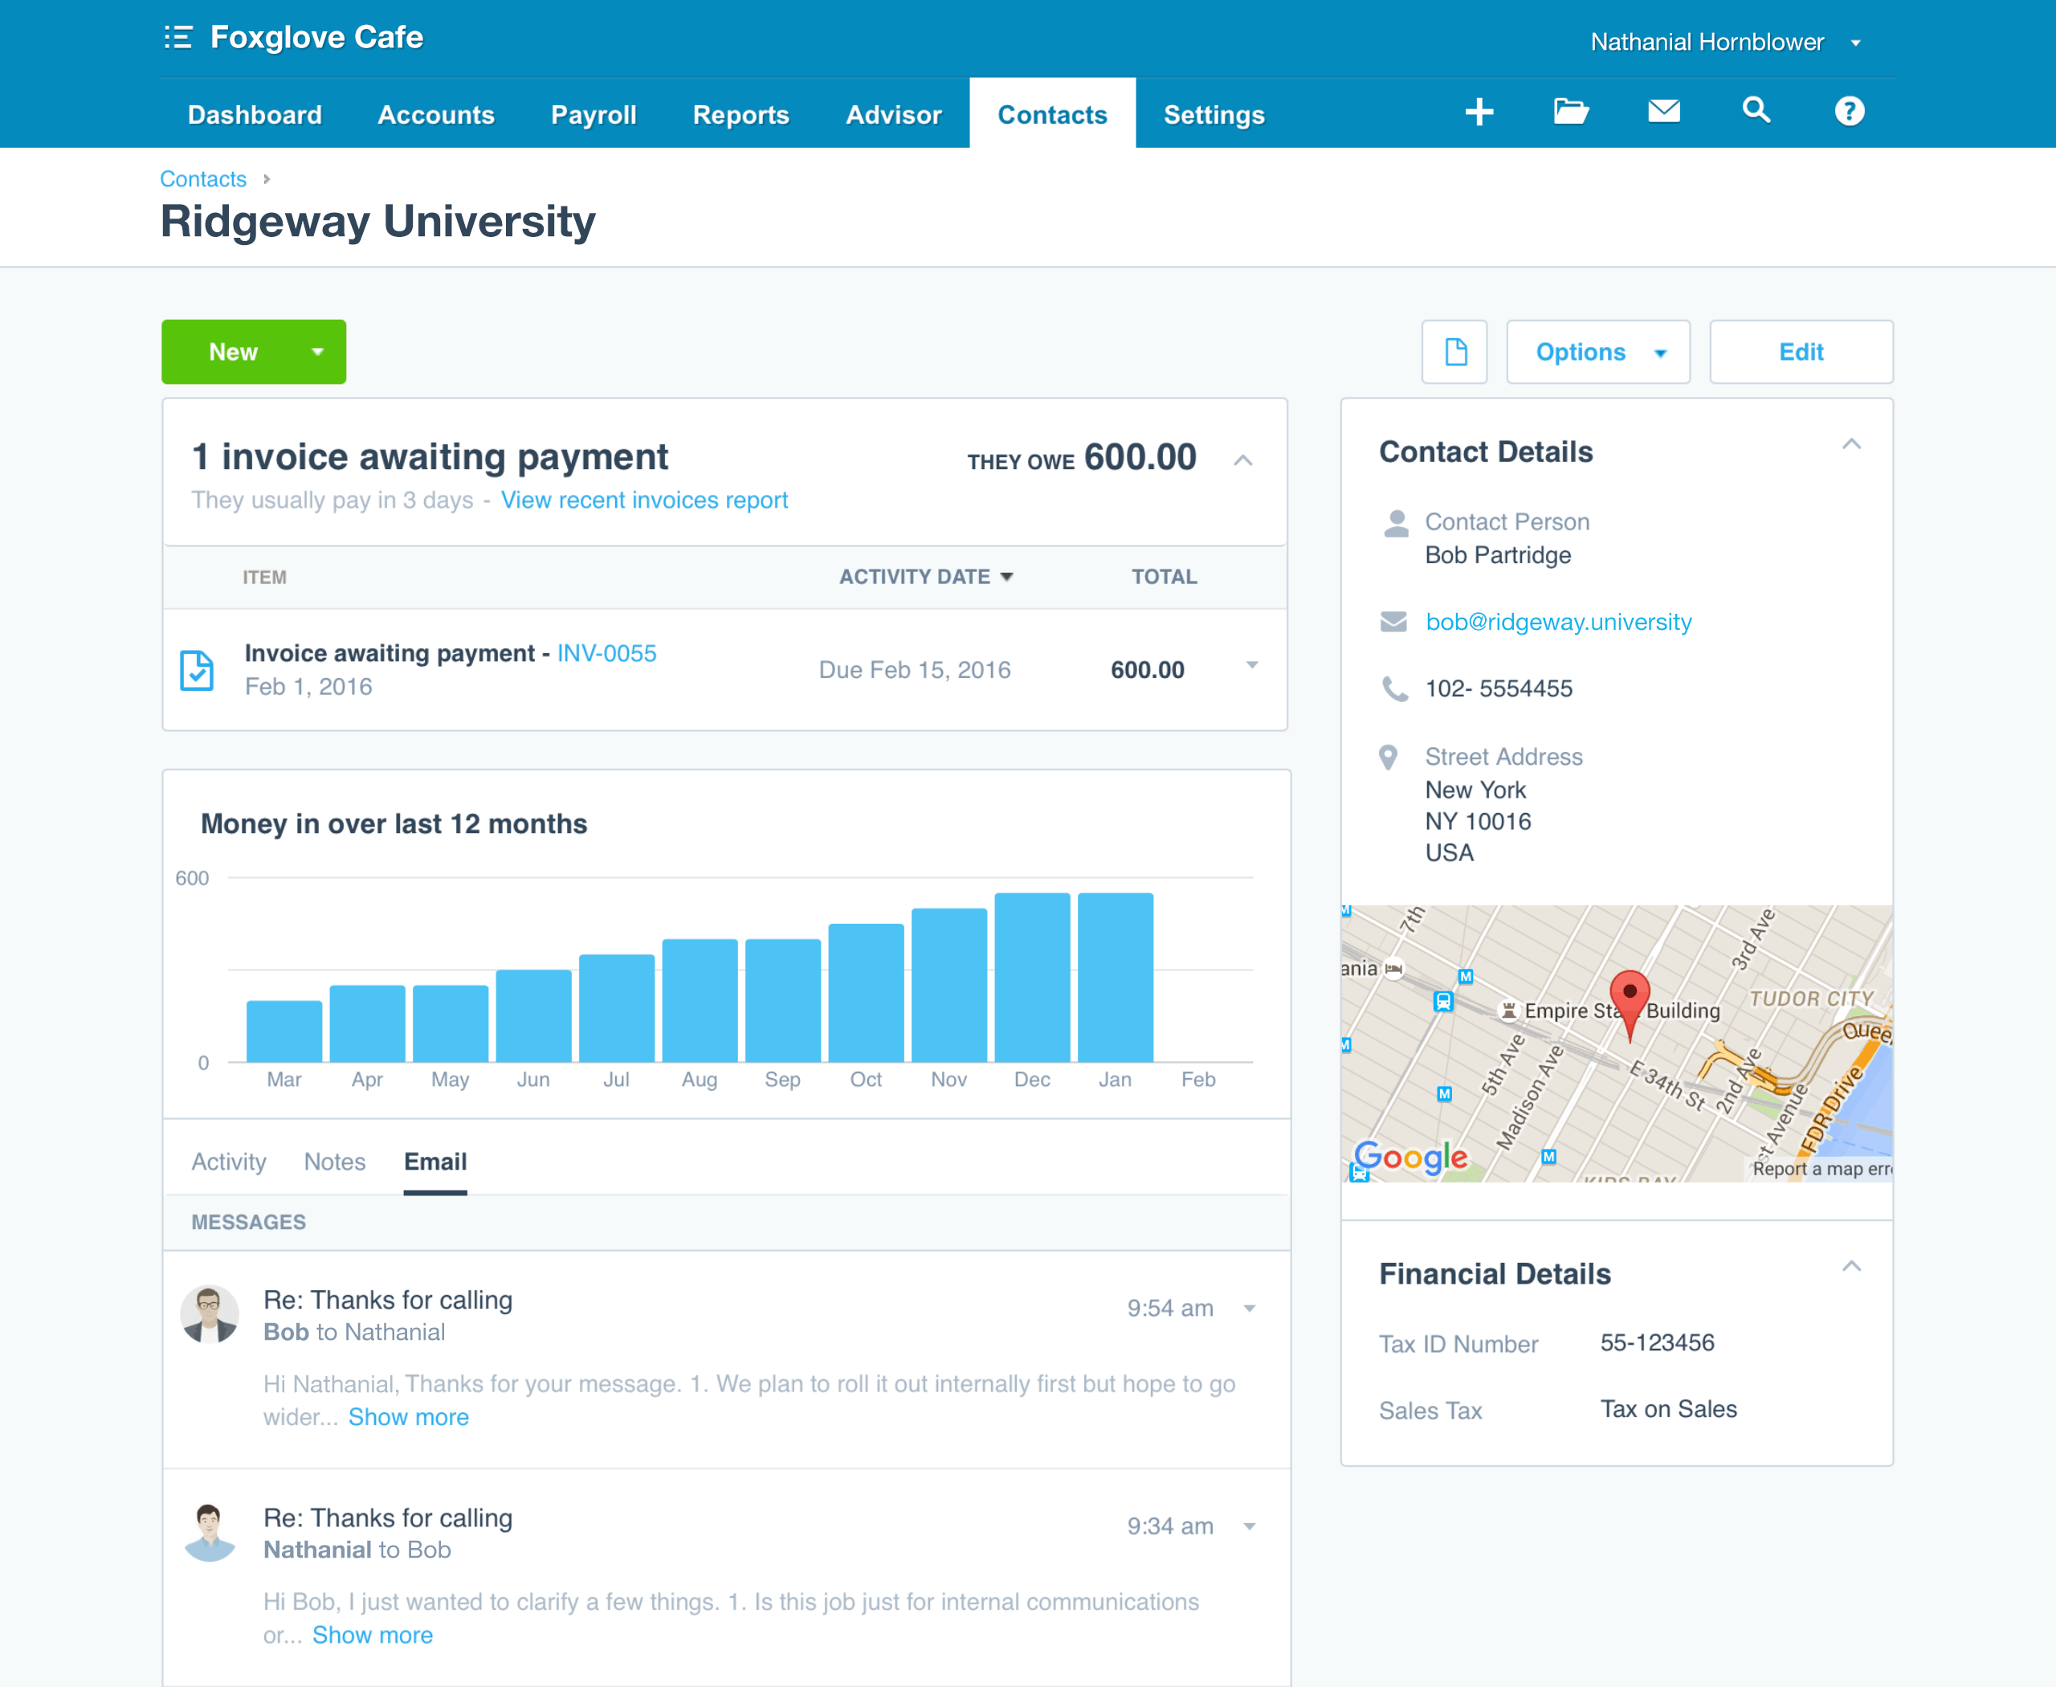Go to the Dashboard tab
The image size is (2056, 1687).
255,115
